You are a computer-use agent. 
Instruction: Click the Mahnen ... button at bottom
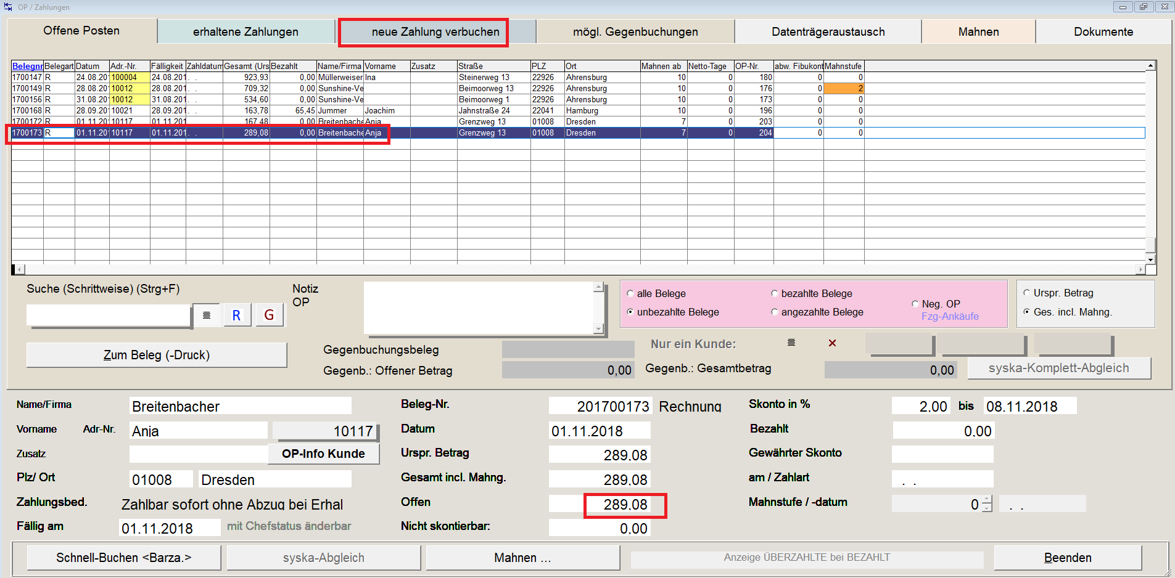(522, 558)
